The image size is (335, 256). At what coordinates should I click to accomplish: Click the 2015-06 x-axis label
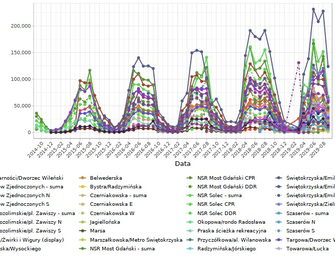75,150
